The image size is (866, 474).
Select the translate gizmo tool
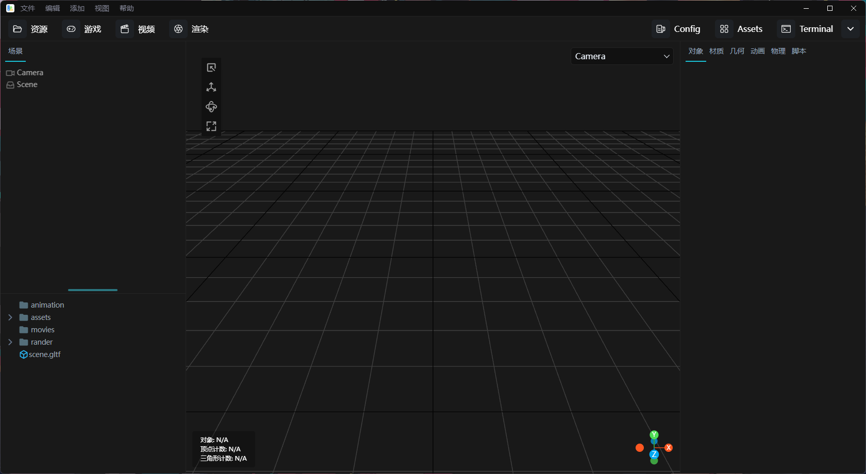(x=211, y=87)
